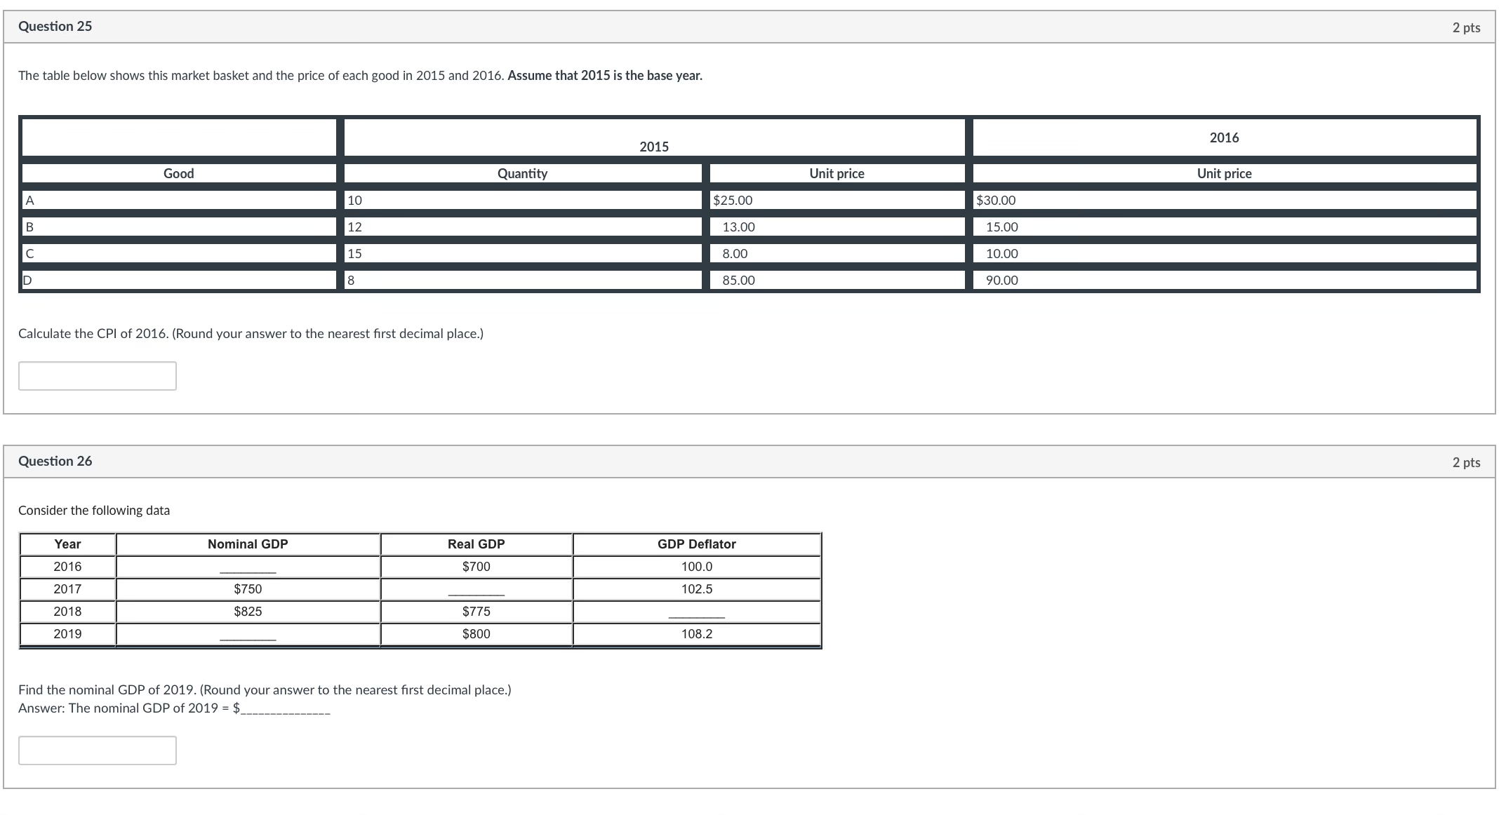Click the Question 25 header title

pos(55,27)
